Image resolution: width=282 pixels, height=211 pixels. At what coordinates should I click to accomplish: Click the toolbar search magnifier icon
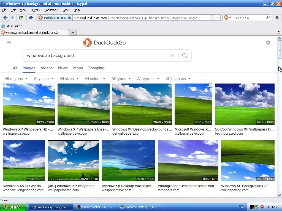coord(268,18)
